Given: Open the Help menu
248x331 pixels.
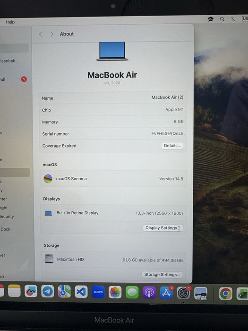Looking at the screenshot, I should click(x=10, y=22).
